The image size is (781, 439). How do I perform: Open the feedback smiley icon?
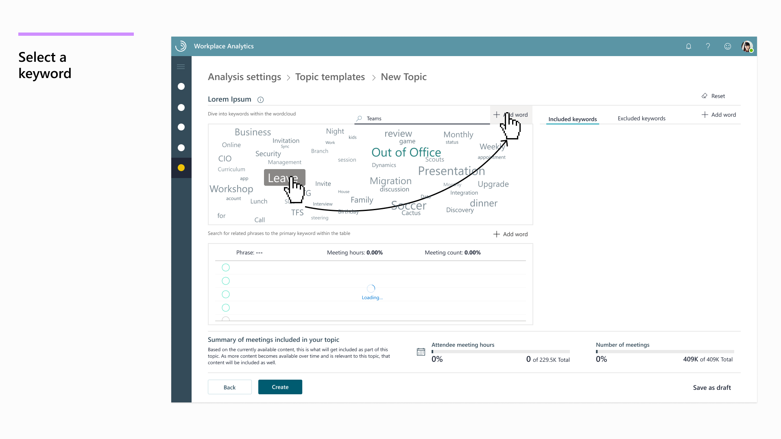point(728,46)
